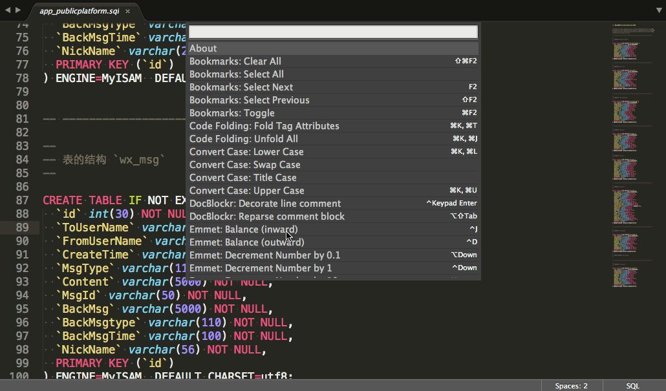Click int(30) on line 88
This screenshot has height=391, width=666.
112,214
